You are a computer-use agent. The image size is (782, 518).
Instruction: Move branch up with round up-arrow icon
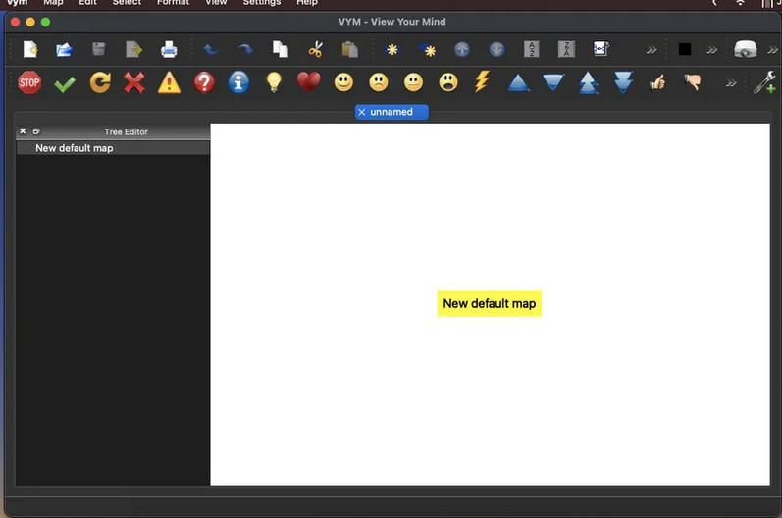point(462,49)
